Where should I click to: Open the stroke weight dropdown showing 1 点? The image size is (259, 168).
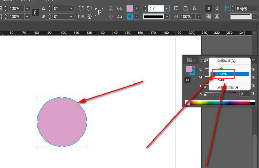click(x=167, y=8)
